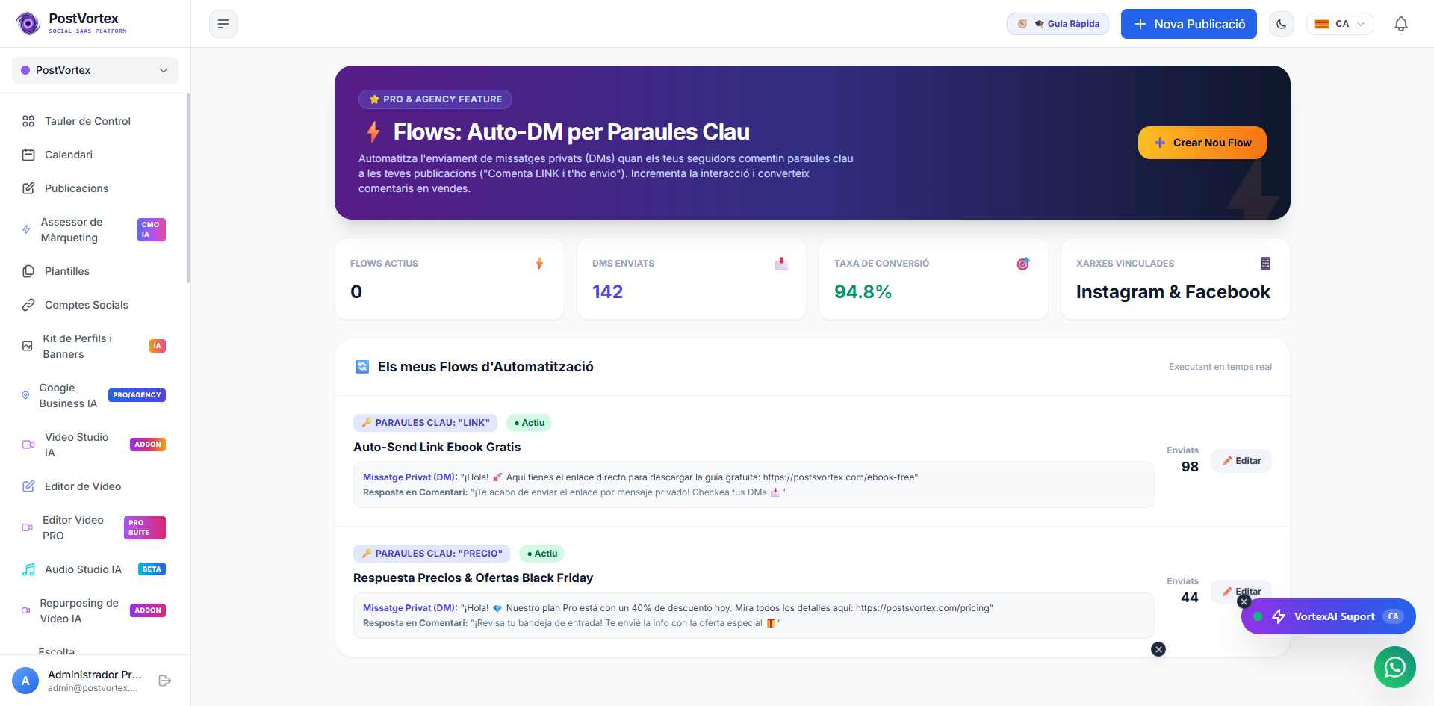Click the Google Business location pin icon
This screenshot has height=706, width=1434.
(x=25, y=395)
